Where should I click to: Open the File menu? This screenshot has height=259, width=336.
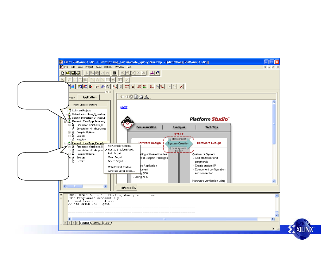click(66, 67)
